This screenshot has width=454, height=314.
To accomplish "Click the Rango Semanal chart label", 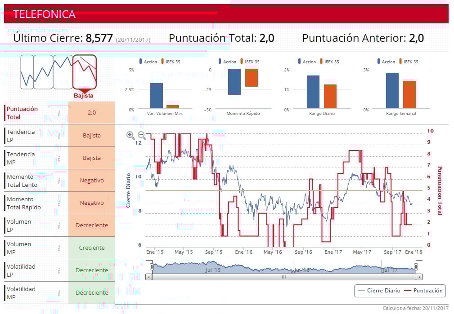I will click(401, 114).
